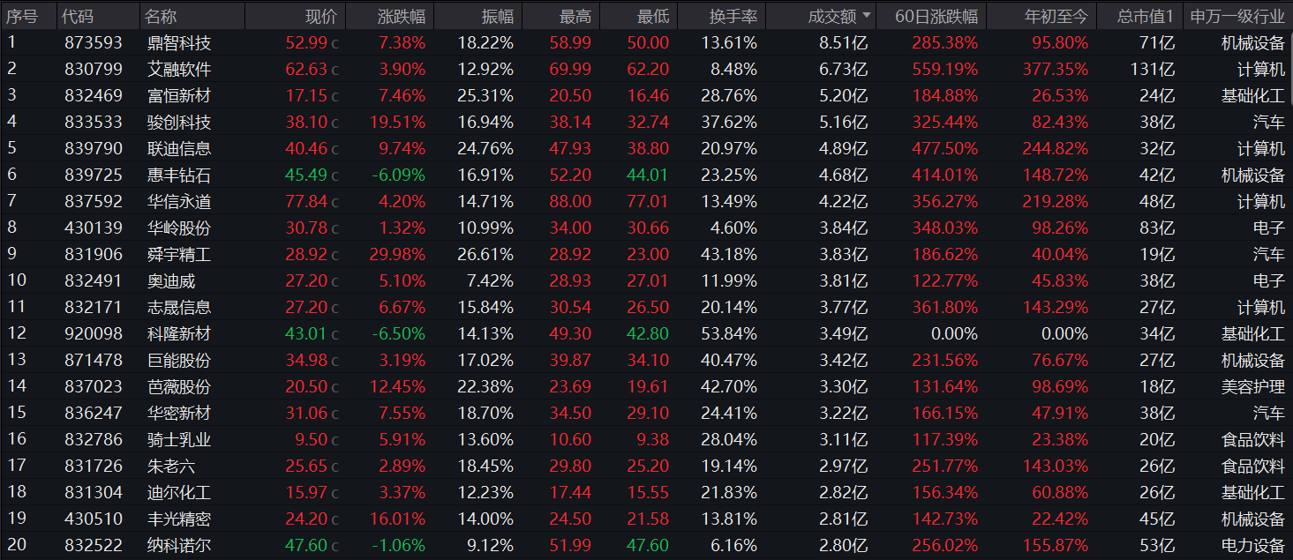The height and width of the screenshot is (560, 1293).
Task: Click stock code 839725
Action: point(94,175)
